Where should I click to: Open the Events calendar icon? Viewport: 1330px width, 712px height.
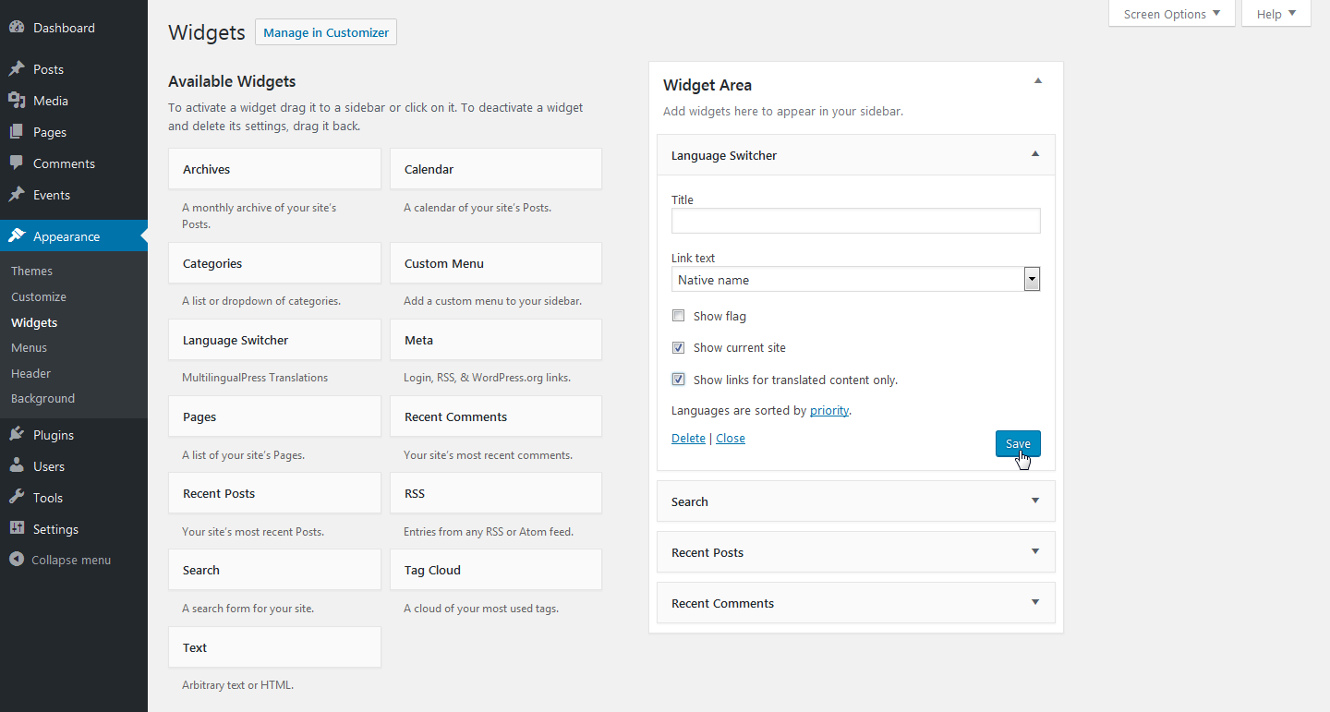[18, 194]
